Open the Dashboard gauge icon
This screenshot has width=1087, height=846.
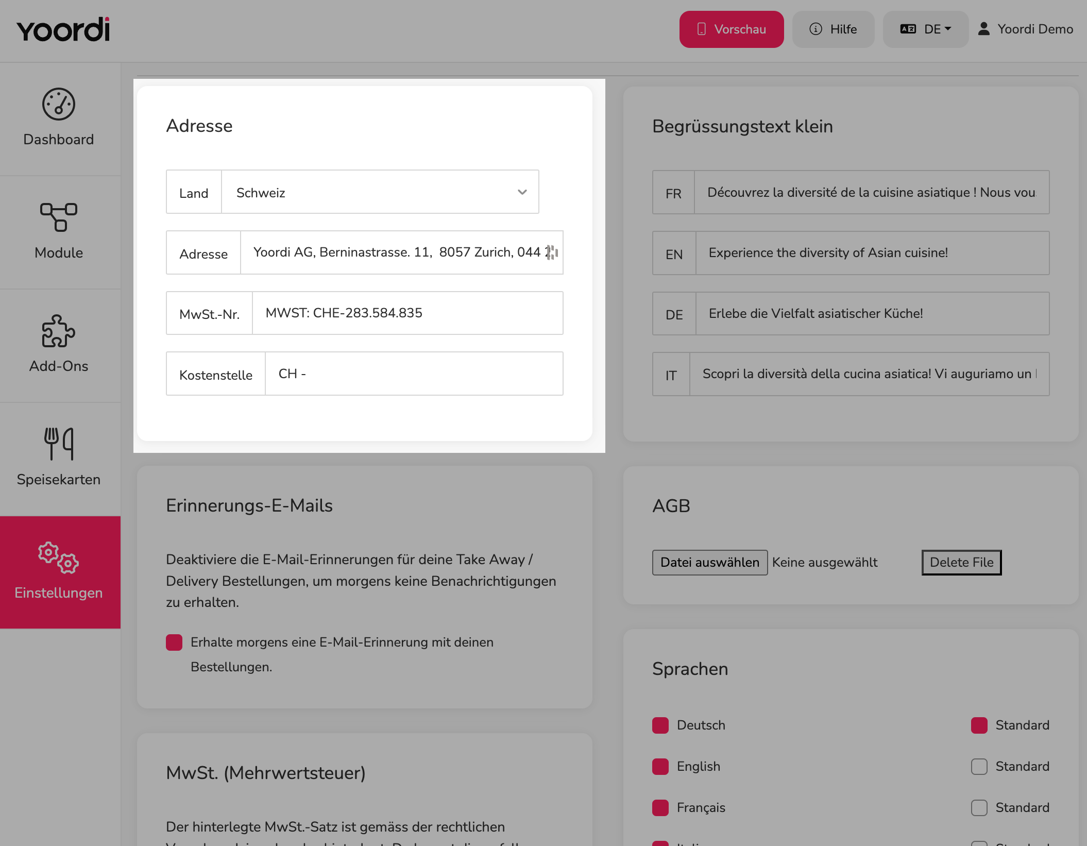point(59,104)
